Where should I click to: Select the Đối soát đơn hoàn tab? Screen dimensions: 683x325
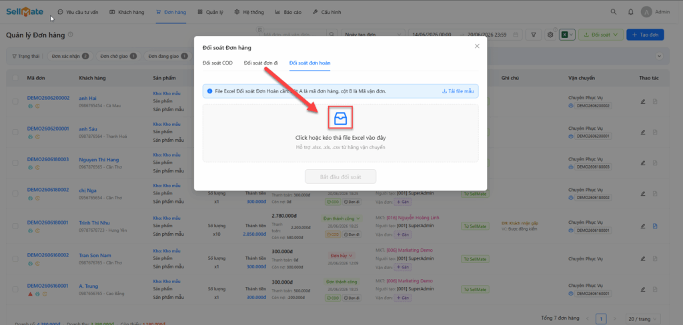click(x=309, y=63)
